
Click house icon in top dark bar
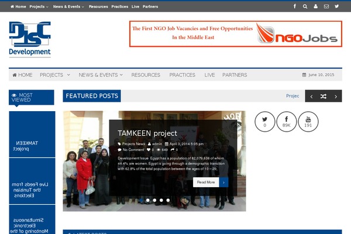[x=12, y=6]
